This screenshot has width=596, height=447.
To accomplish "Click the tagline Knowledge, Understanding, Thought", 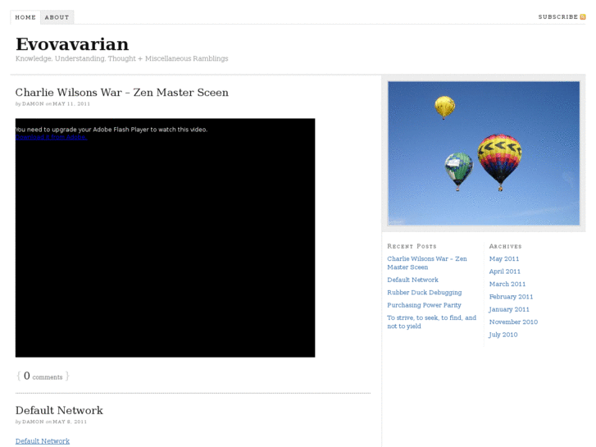I will coord(121,58).
